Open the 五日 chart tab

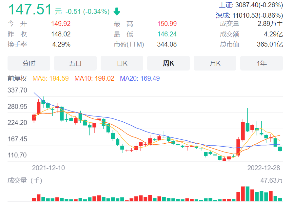click(x=75, y=63)
